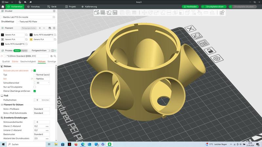
Task: Click the Reinigungsvolumen button
Action: pos(29,28)
